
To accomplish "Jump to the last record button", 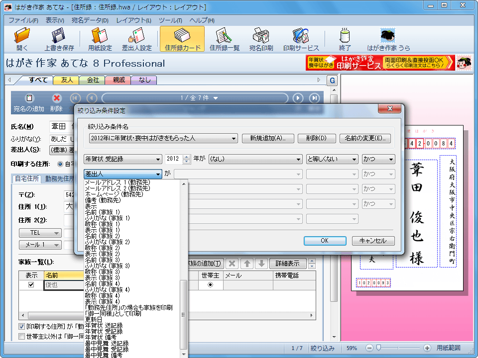I will tap(314, 98).
